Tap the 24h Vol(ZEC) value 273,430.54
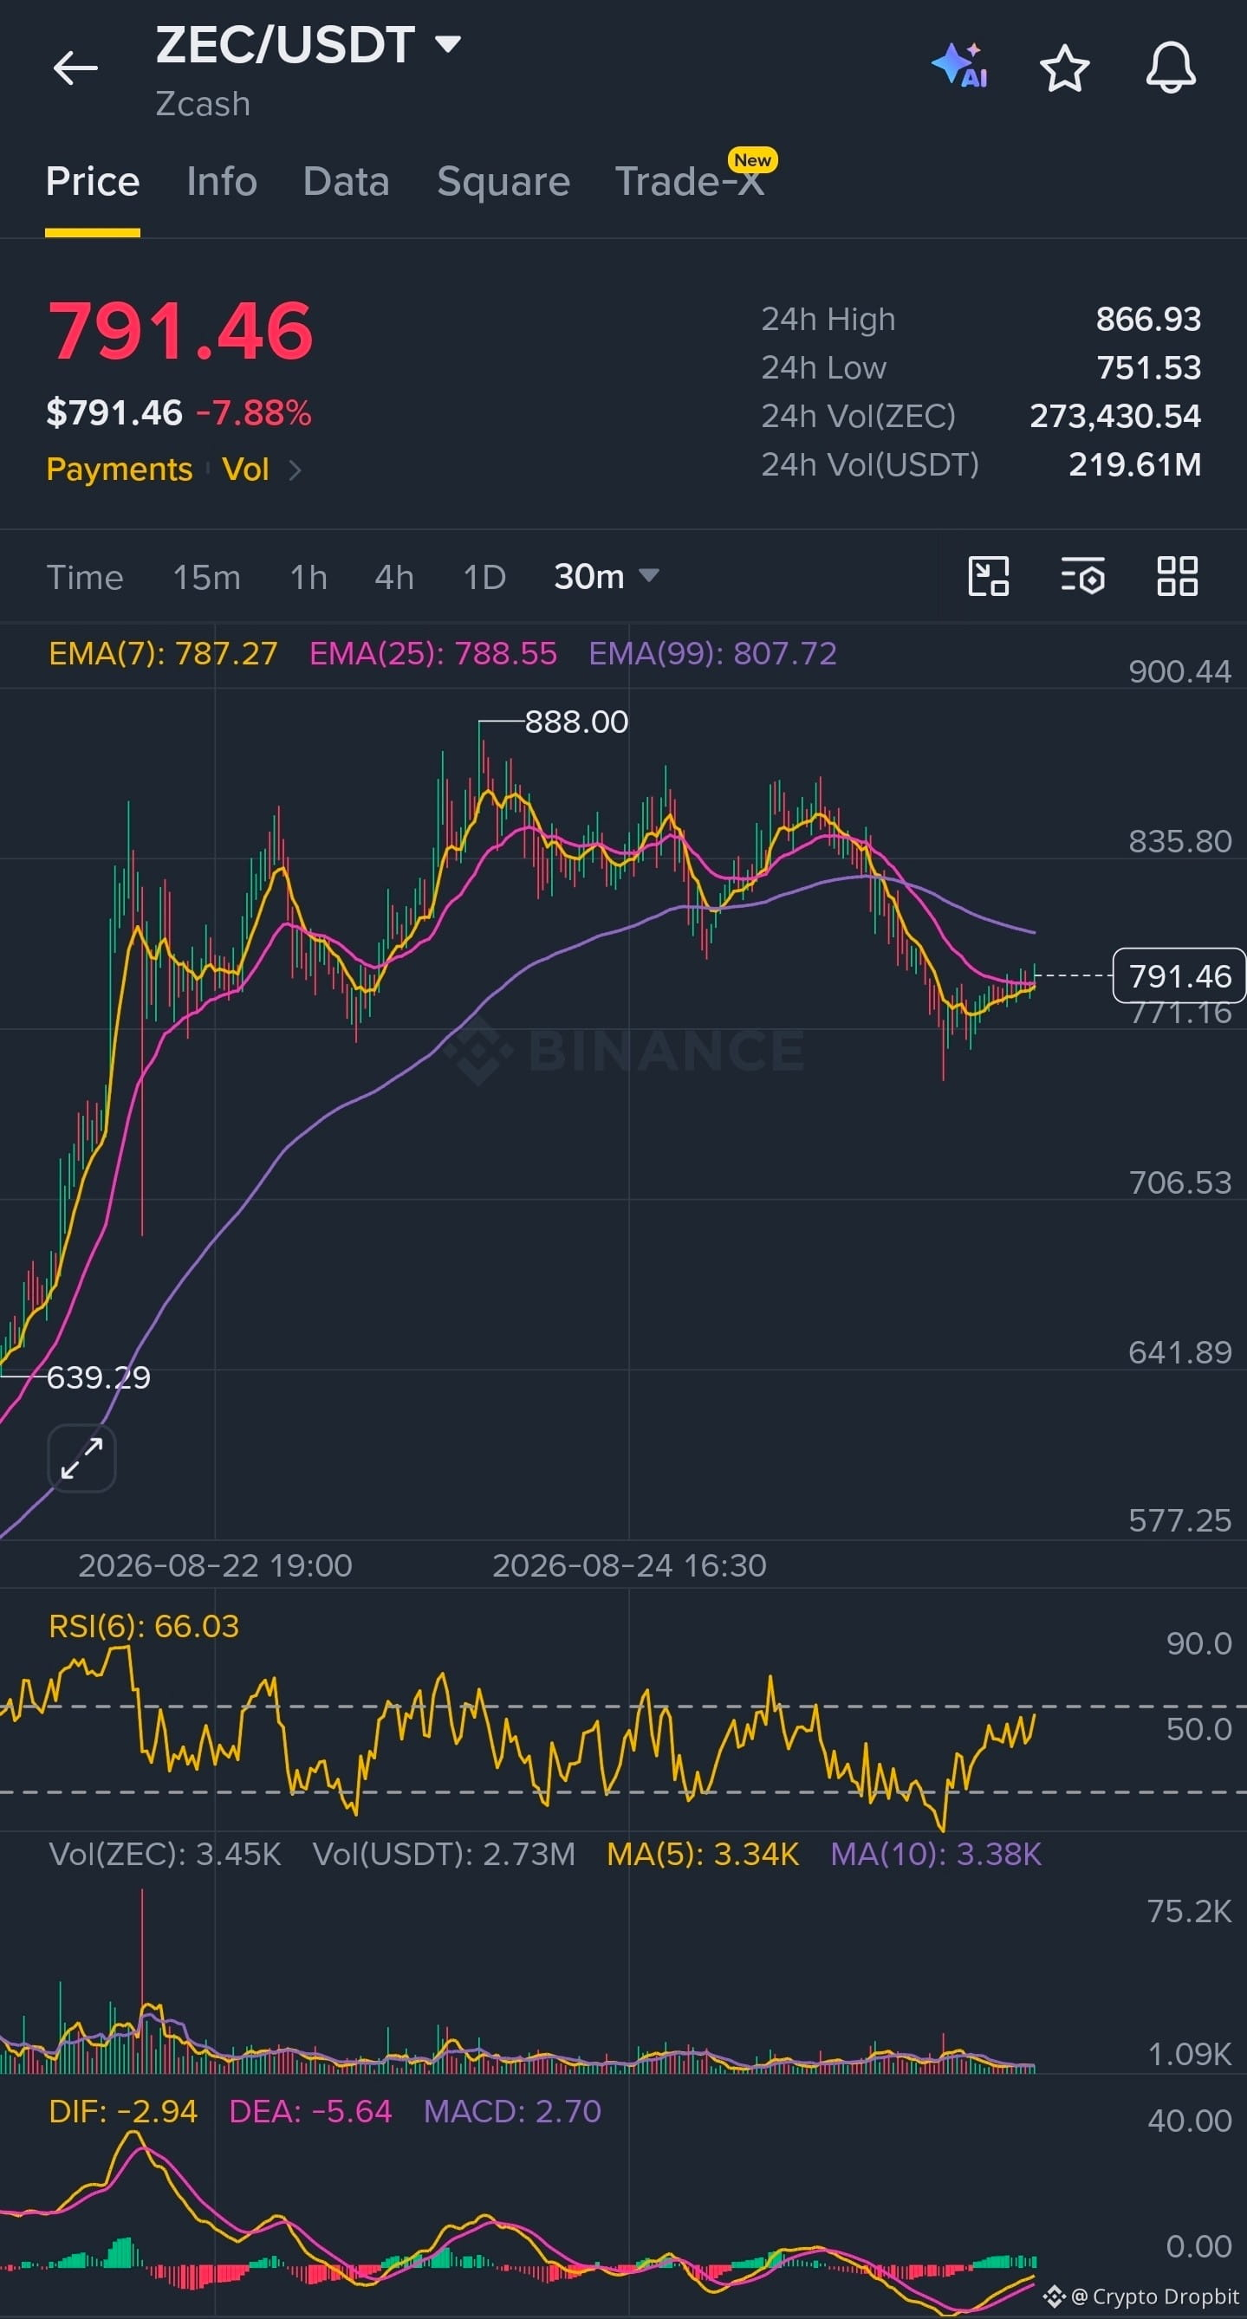 (x=1115, y=417)
